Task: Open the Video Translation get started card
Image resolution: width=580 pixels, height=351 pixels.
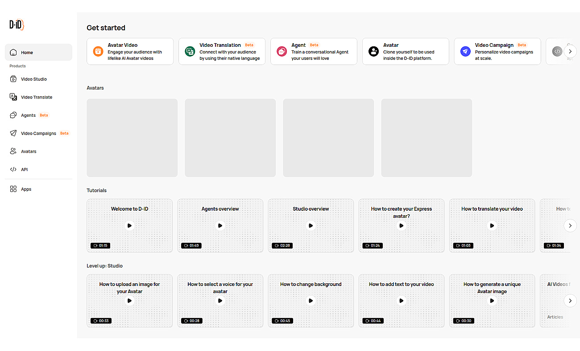Action: (x=222, y=51)
